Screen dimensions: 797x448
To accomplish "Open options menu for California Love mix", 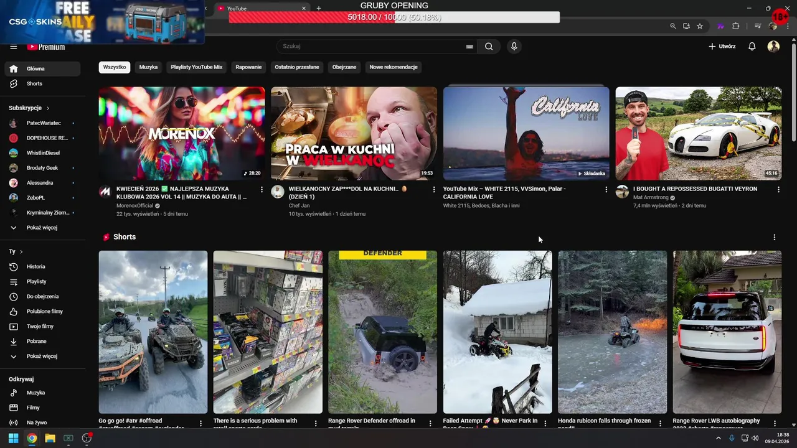I will [x=606, y=189].
